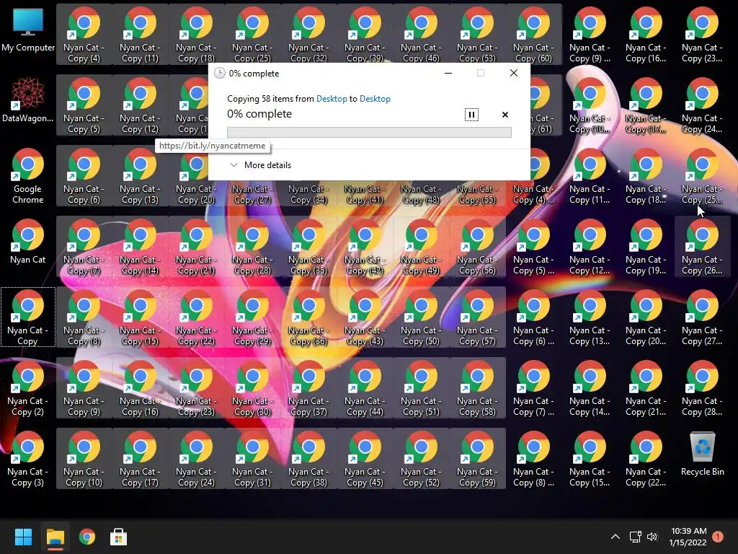The height and width of the screenshot is (554, 738).
Task: Open the source Desktop link in copy dialog
Action: (x=332, y=98)
